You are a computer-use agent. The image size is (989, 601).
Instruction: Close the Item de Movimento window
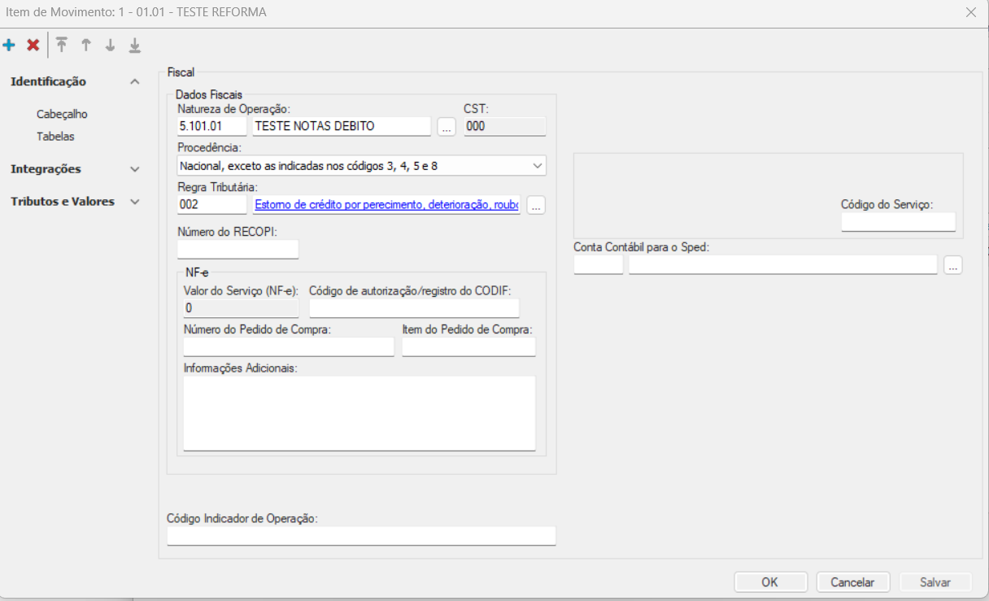(971, 12)
